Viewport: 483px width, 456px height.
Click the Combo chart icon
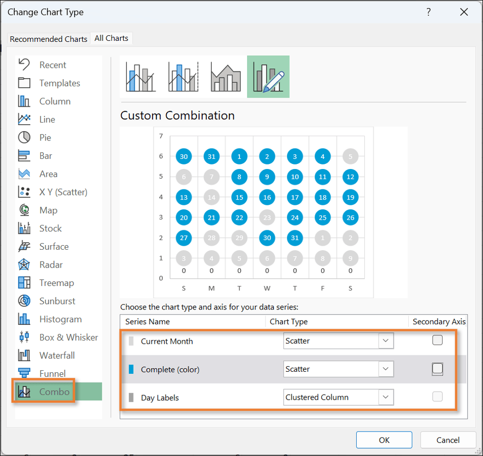[24, 392]
